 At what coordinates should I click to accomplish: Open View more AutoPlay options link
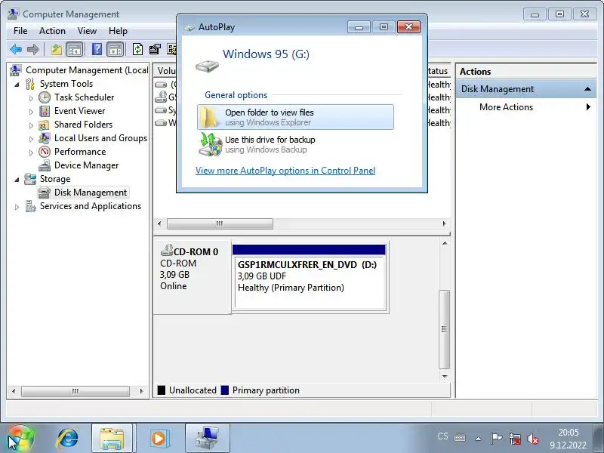pos(285,171)
